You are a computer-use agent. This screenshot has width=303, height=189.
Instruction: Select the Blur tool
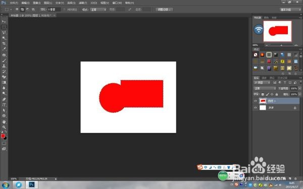4,88
